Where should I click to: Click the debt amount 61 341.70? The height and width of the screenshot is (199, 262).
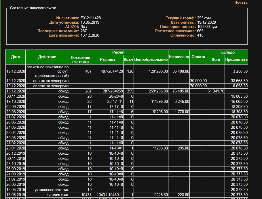click(216, 91)
